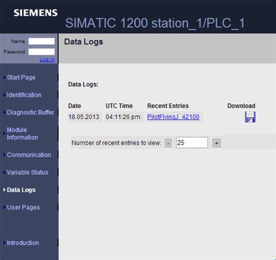Download the data log via floppy disk icon
The height and width of the screenshot is (260, 276).
point(250,117)
